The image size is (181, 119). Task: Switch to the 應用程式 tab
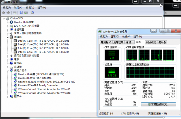[x=106, y=42]
